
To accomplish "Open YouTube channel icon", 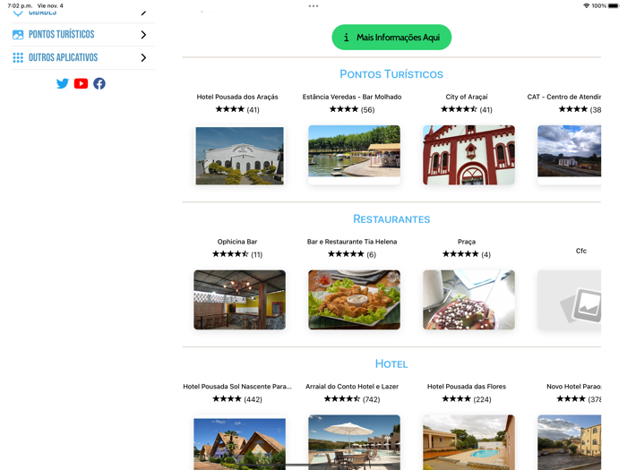I will pyautogui.click(x=81, y=83).
